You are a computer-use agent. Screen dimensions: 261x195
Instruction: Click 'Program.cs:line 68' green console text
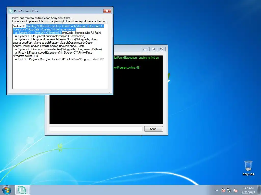pyautogui.click(x=128, y=68)
